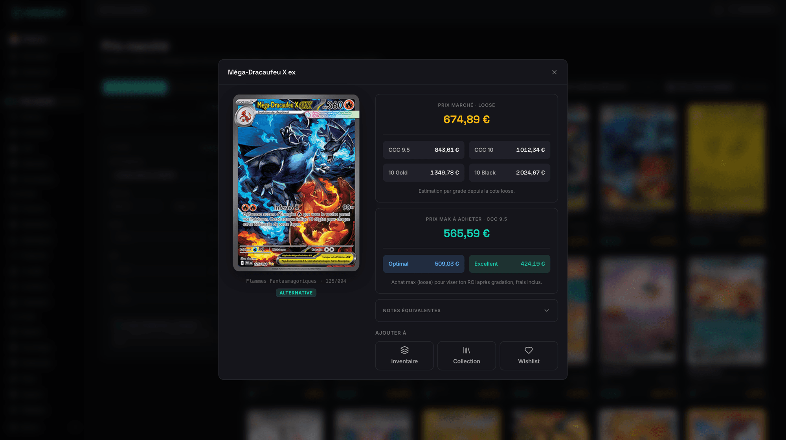Viewport: 786px width, 440px height.
Task: Click the 843,61 € value
Action: tap(446, 150)
